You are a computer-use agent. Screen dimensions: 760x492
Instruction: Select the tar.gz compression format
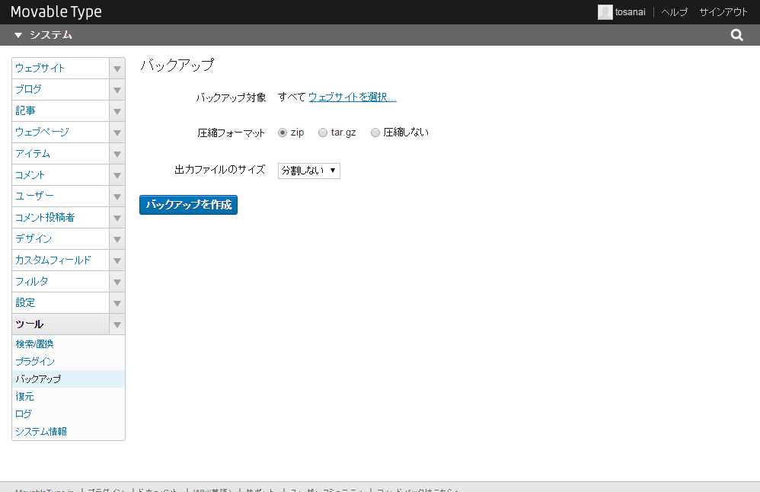(323, 133)
